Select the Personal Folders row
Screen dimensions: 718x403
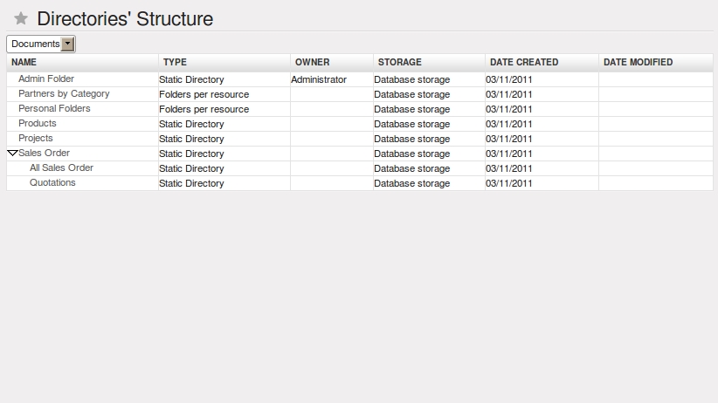pos(360,109)
